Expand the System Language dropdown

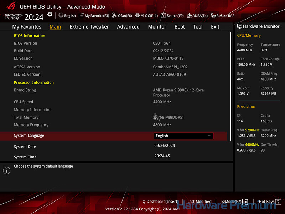pyautogui.click(x=183, y=136)
